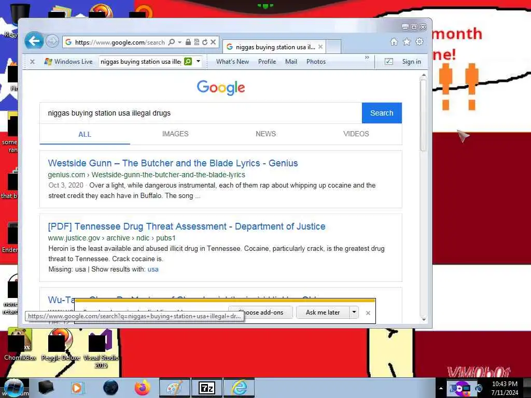Switch to 7-Zip on the taskbar

click(x=207, y=388)
